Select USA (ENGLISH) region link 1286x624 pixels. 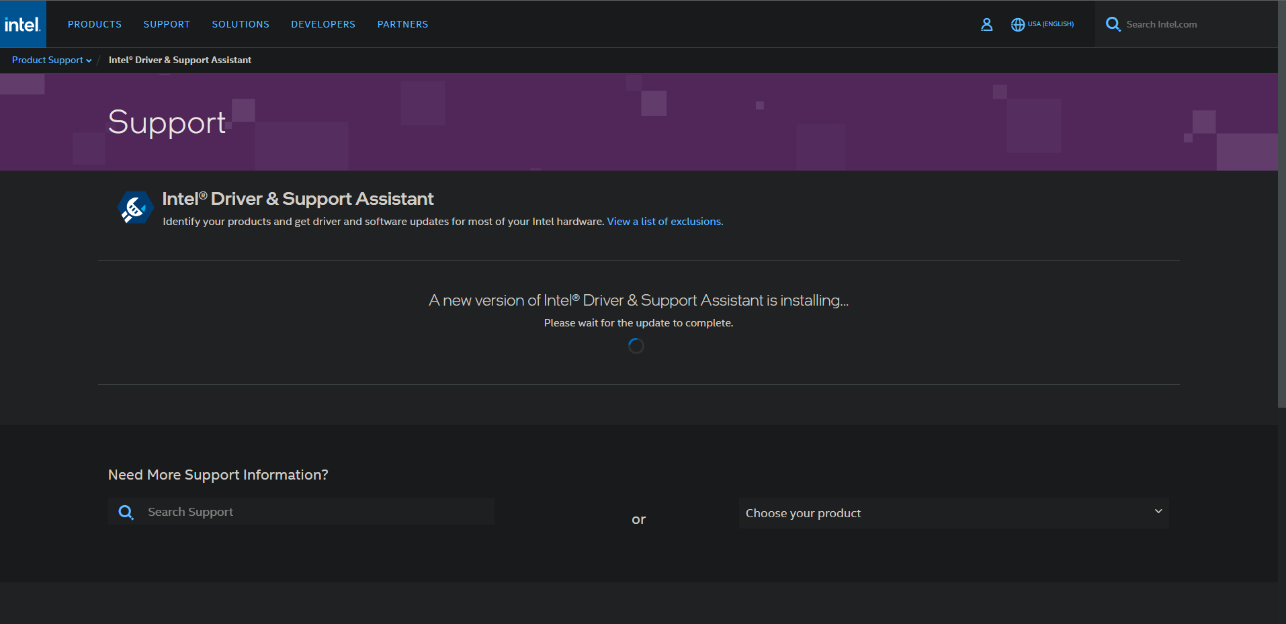coord(1051,24)
